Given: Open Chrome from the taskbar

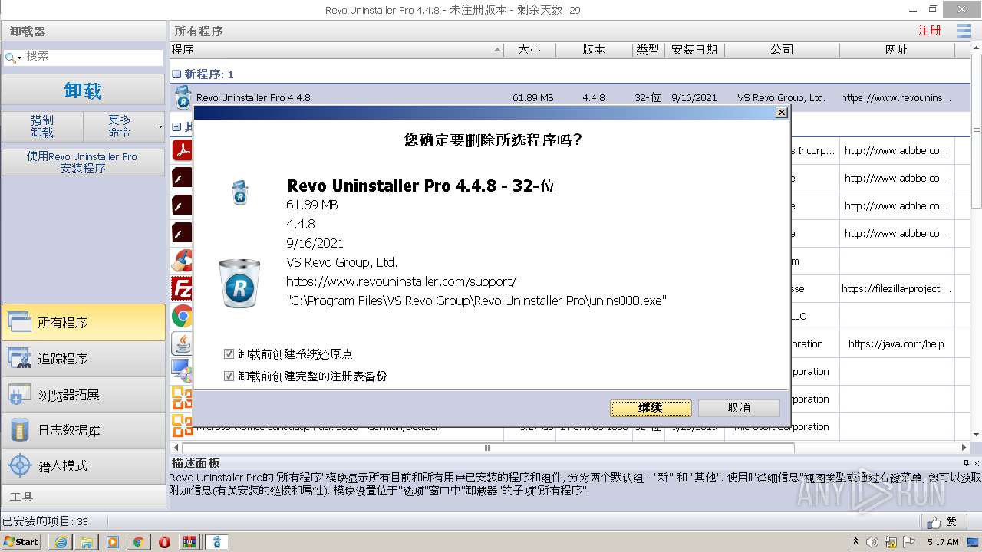Looking at the screenshot, I should pyautogui.click(x=138, y=542).
